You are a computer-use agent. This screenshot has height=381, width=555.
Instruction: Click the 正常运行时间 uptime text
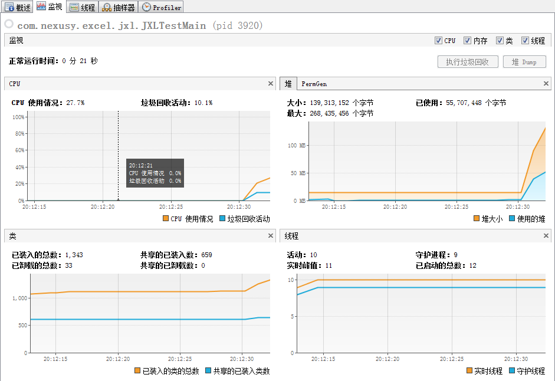pos(54,61)
